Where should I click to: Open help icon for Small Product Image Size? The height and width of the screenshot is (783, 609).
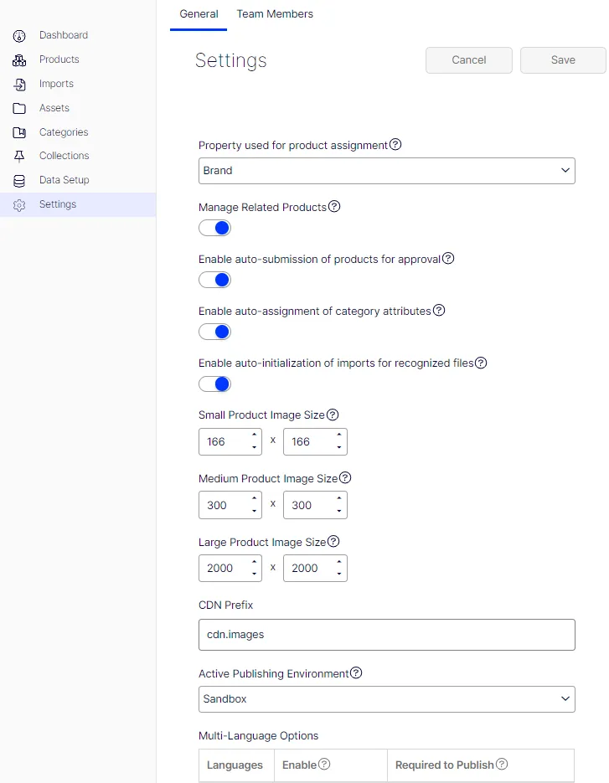tap(333, 415)
